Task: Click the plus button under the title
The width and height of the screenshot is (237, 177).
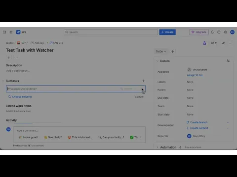Action: (9, 58)
